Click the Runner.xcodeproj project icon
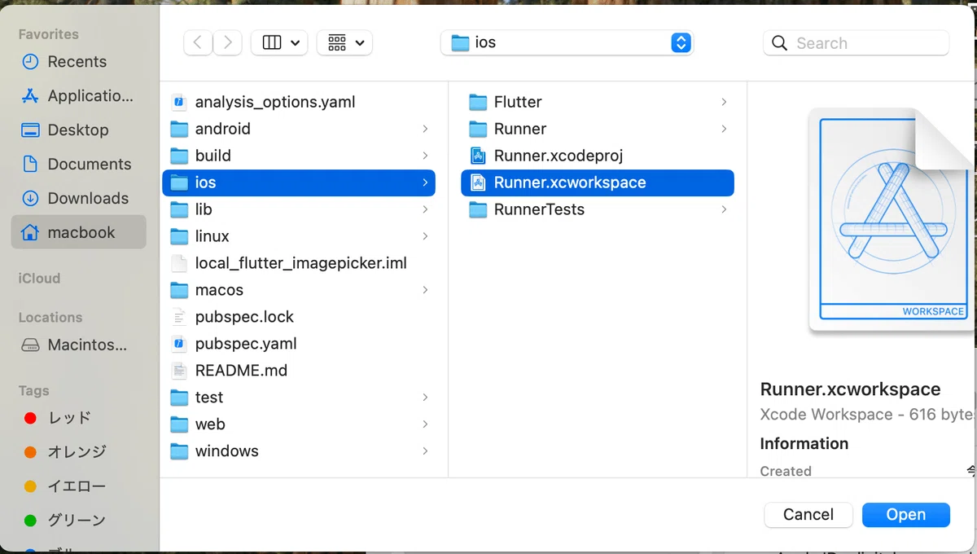Image resolution: width=977 pixels, height=554 pixels. click(478, 156)
